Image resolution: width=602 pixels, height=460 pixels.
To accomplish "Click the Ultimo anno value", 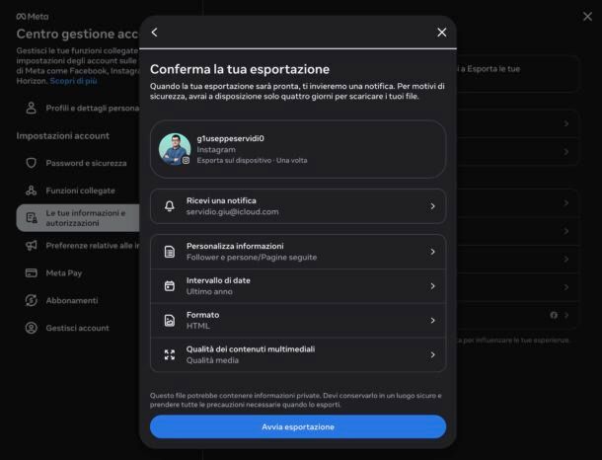I will [209, 292].
